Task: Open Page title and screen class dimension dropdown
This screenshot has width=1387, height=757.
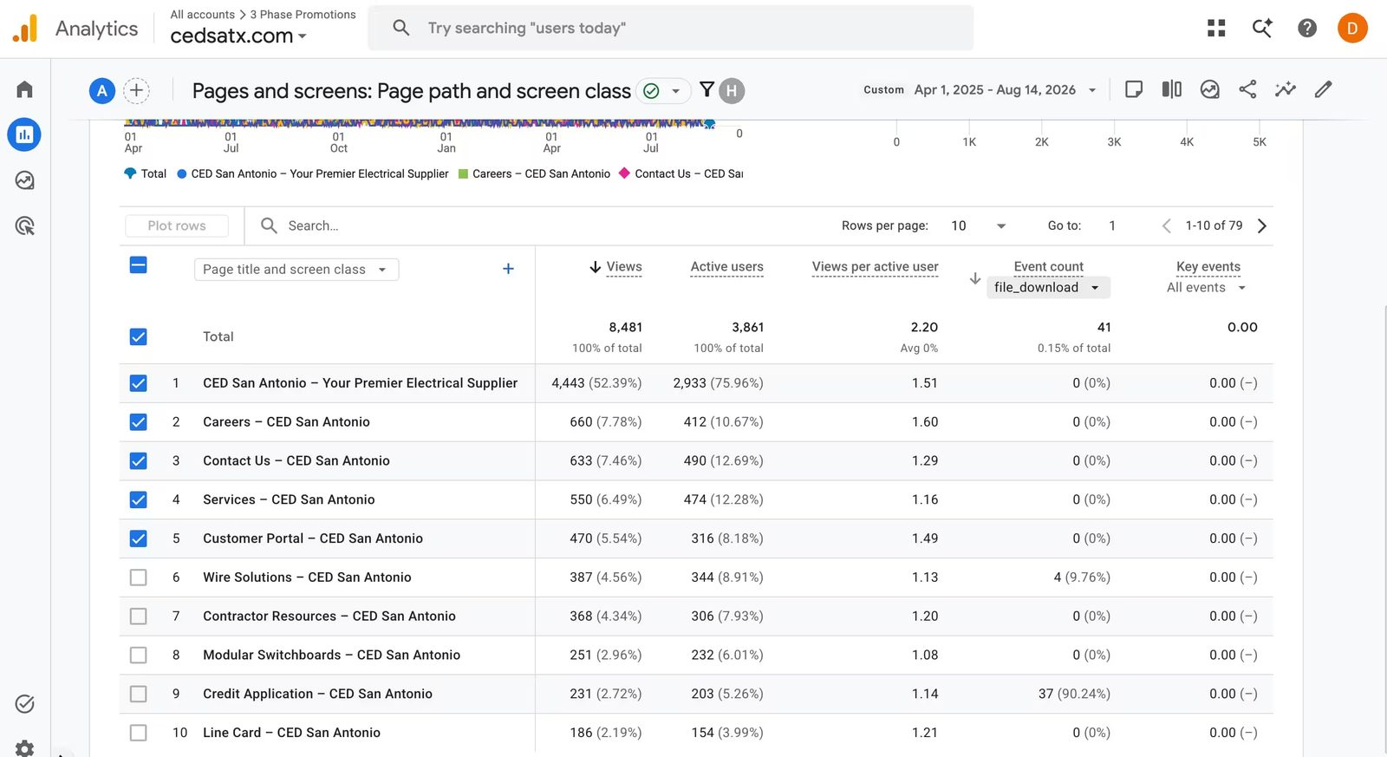Action: click(296, 270)
